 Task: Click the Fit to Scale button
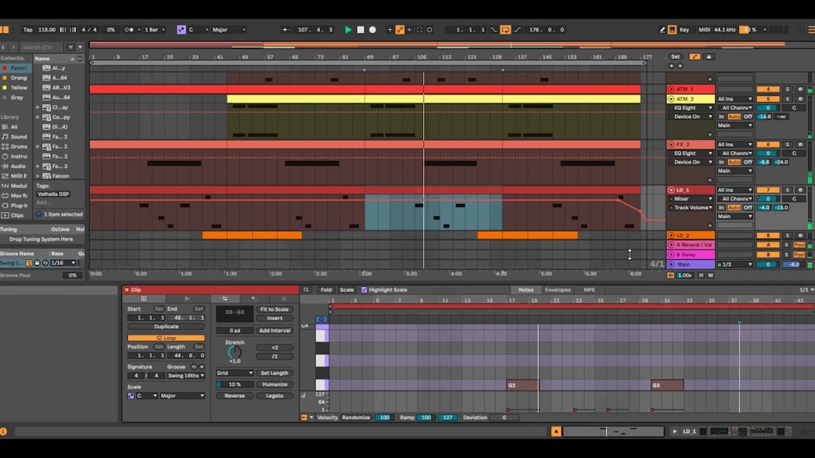pos(274,309)
